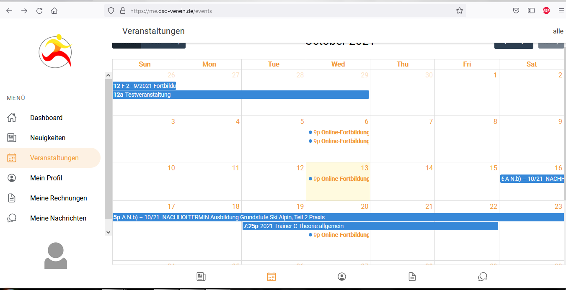Click the Neuigkeiten newspaper icon
Screen dimensions: 566x290
(12, 138)
